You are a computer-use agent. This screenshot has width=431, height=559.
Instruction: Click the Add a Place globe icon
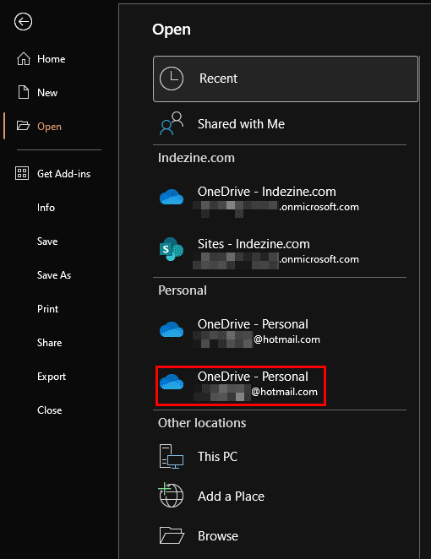coord(171,495)
